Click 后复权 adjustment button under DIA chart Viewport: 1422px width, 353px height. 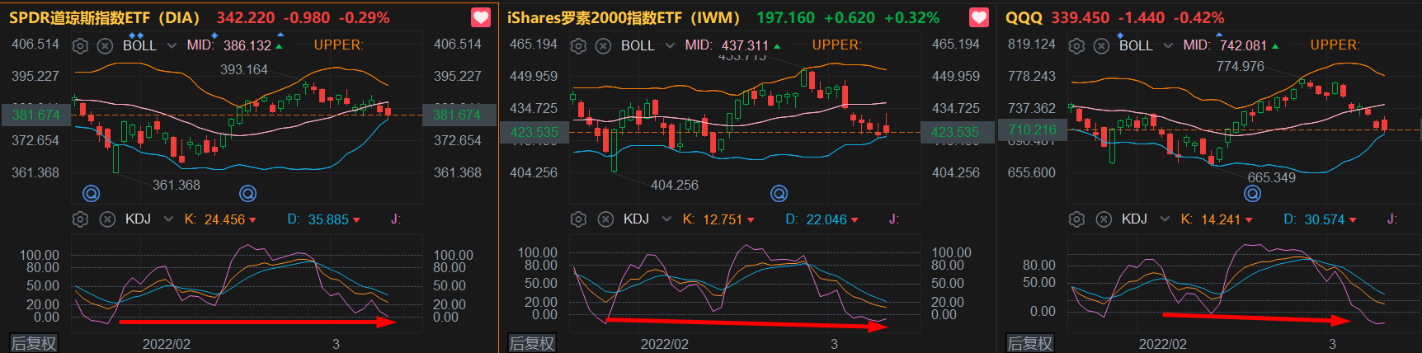(x=34, y=343)
